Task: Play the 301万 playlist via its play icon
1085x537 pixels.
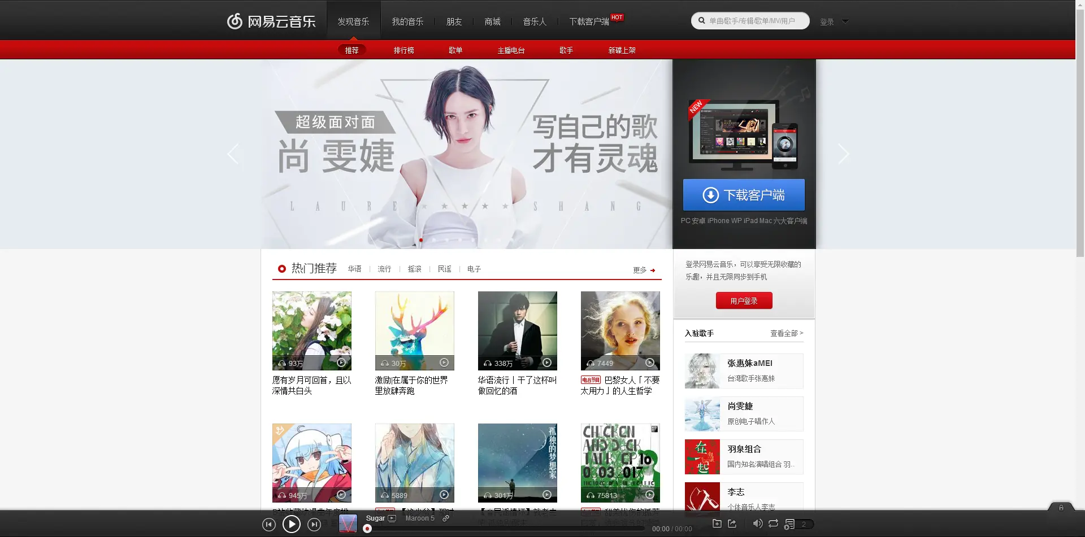Action: (547, 495)
